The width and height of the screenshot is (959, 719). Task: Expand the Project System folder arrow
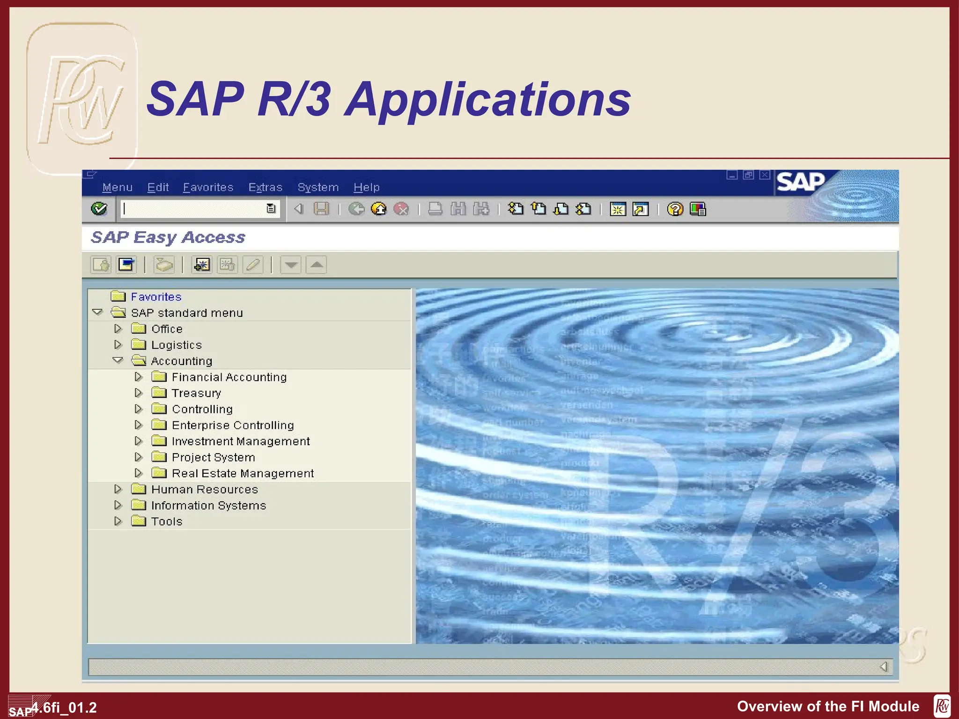click(138, 457)
